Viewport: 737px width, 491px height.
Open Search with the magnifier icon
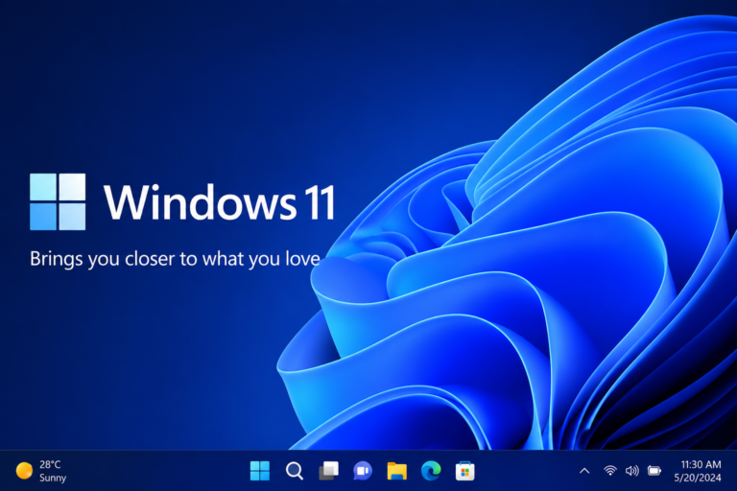point(295,470)
